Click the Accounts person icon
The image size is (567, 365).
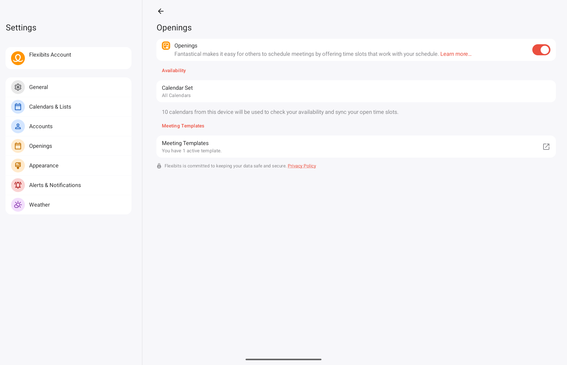pos(18,126)
